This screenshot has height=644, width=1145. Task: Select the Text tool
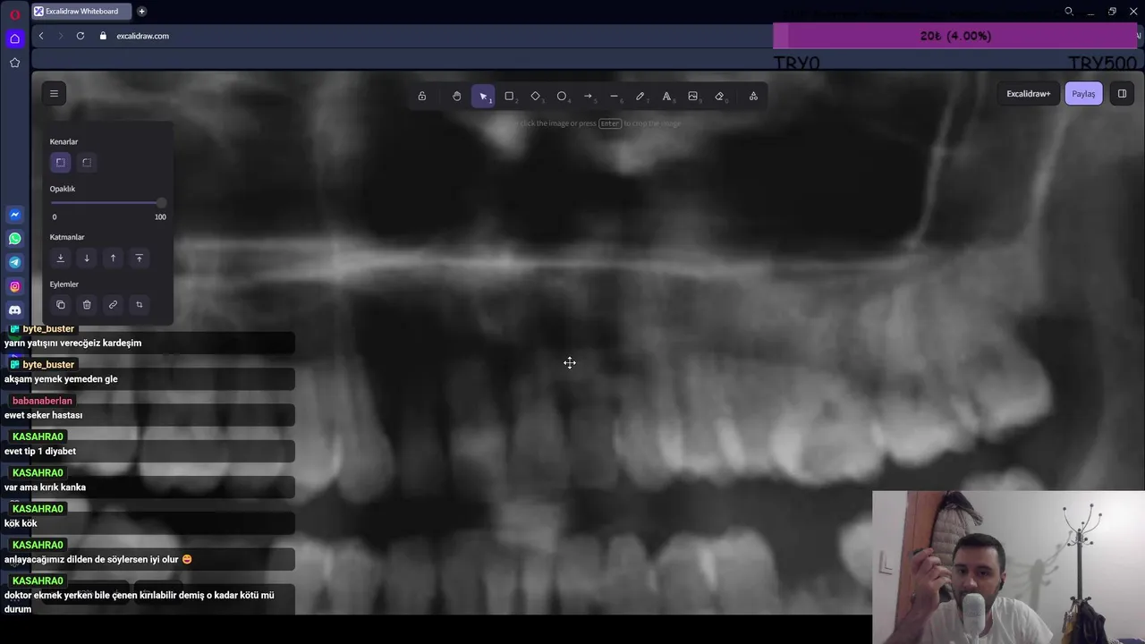[666, 97]
